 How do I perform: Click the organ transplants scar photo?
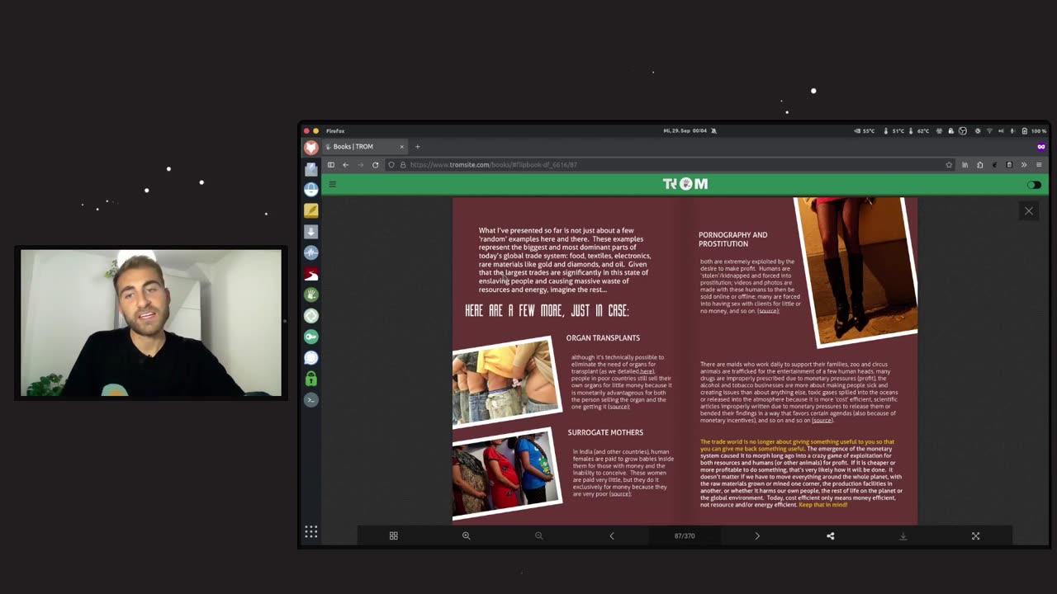click(x=506, y=381)
